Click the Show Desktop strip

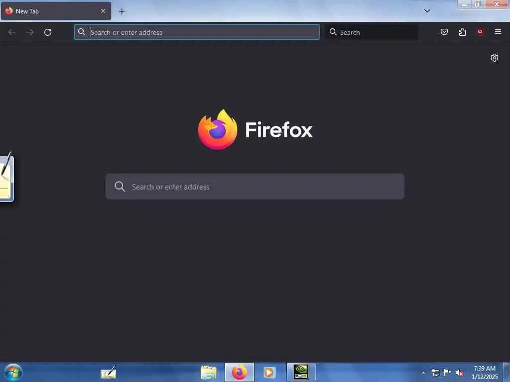pyautogui.click(x=507, y=373)
